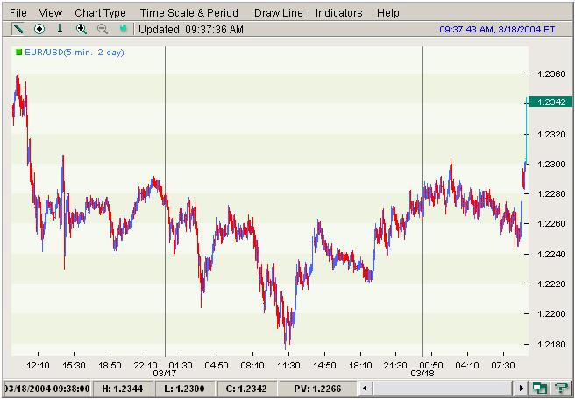Select the draw line tool icon
This screenshot has width=575, height=400.
[x=18, y=29]
